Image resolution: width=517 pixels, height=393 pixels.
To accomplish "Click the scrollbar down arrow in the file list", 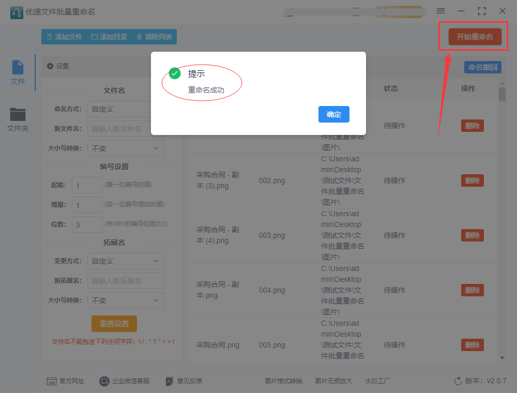I will coord(502,358).
